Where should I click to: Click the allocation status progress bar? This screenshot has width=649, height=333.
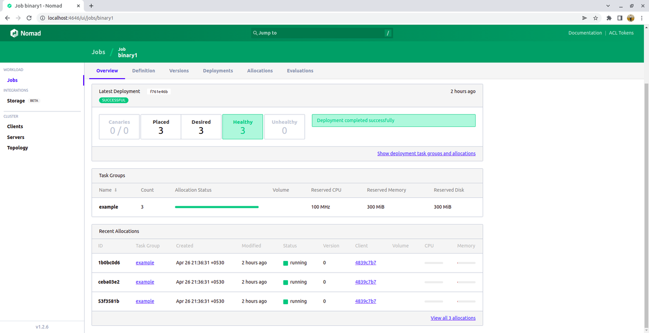217,207
